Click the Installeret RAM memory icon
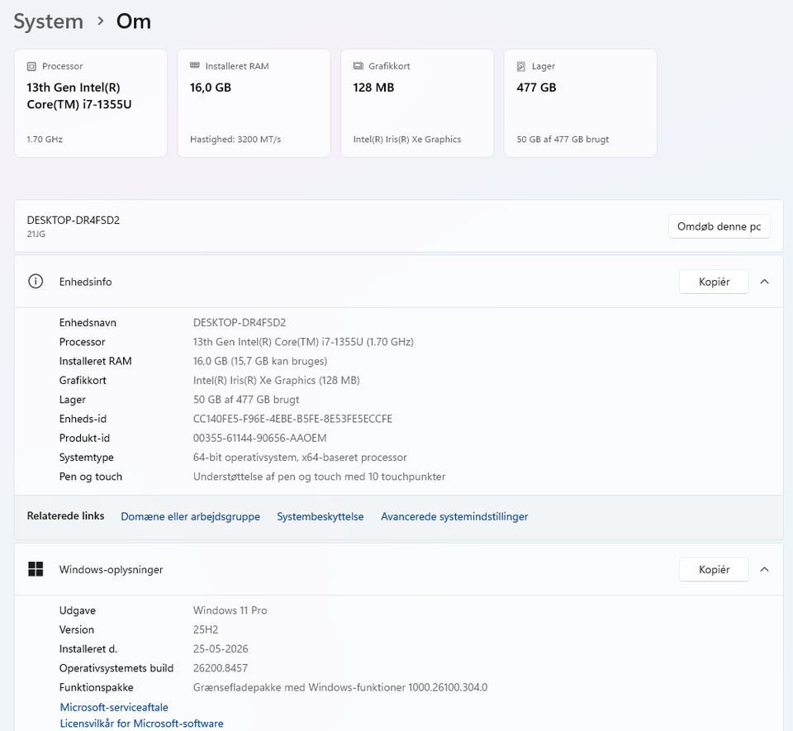This screenshot has height=731, width=793. pos(195,66)
